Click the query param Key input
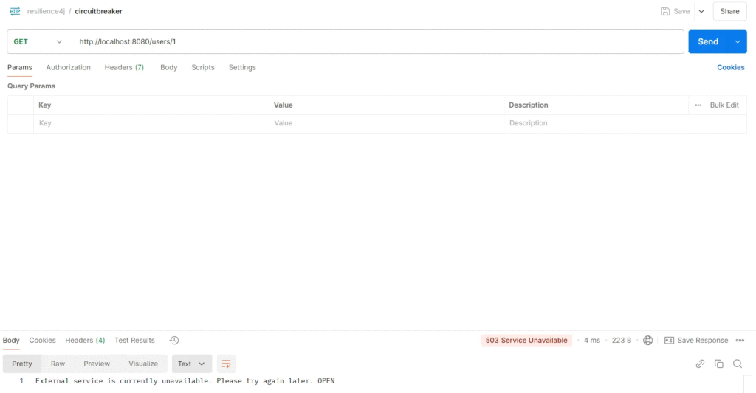Viewport: 756px width, 393px height. click(x=151, y=123)
